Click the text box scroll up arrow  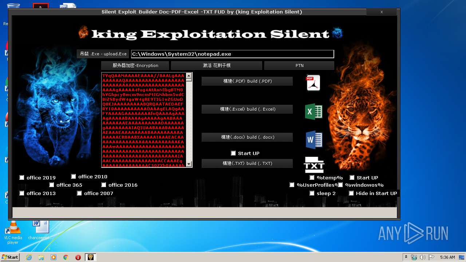coord(189,76)
